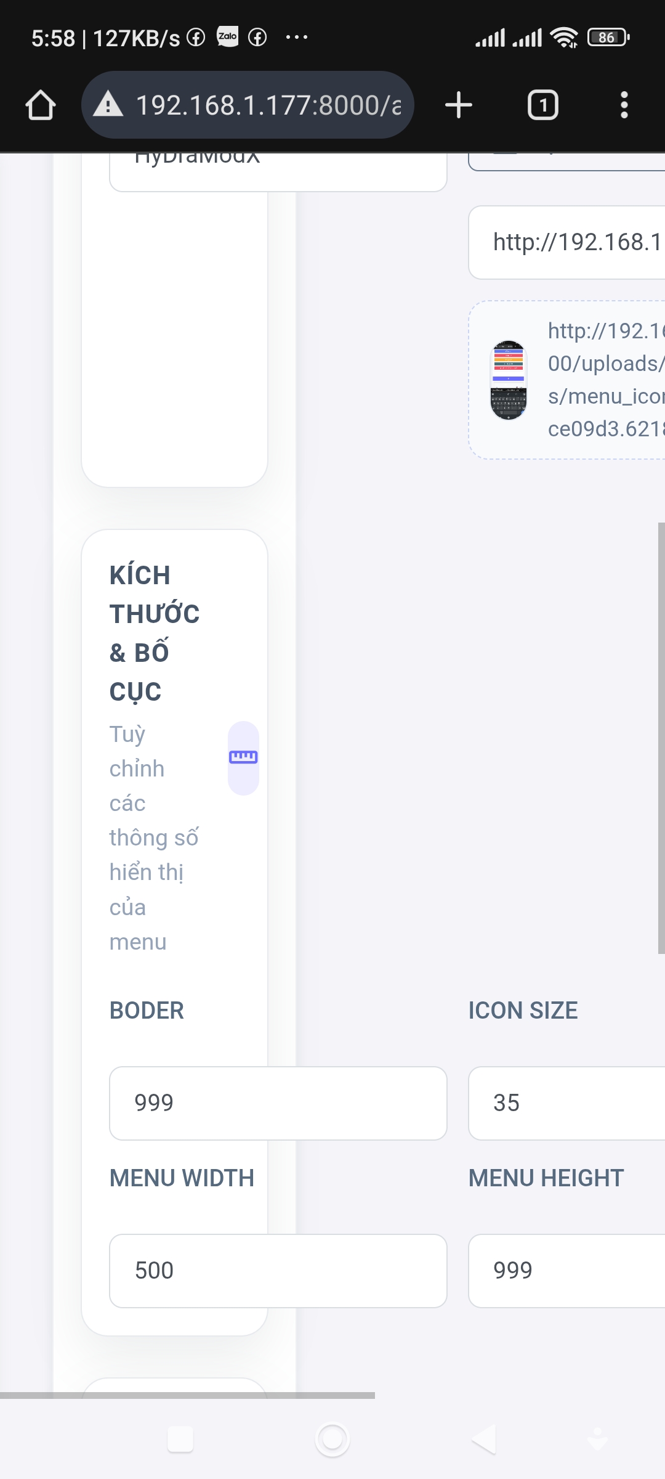Click the ruler icon beside Kích thước section
This screenshot has height=1479, width=665.
click(x=243, y=757)
